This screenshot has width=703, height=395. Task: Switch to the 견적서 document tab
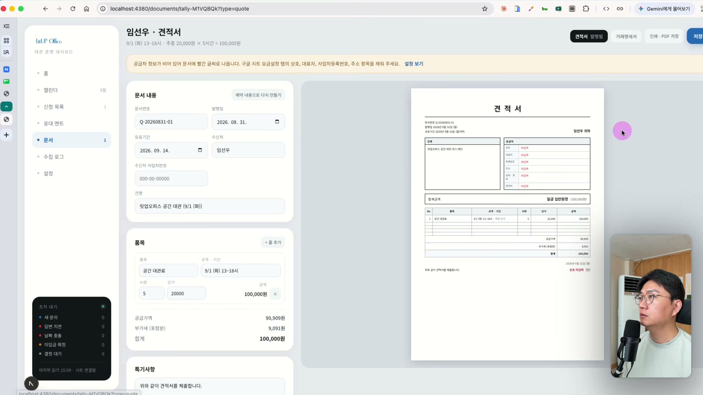[x=589, y=36]
